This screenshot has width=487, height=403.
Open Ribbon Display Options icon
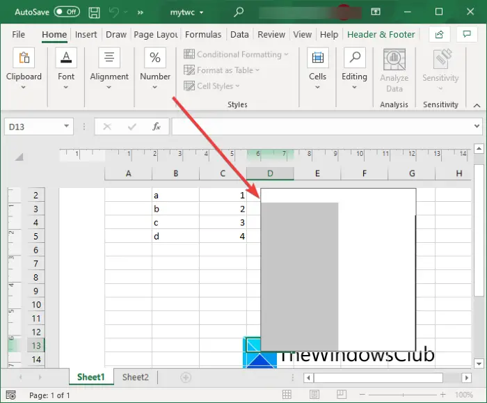(x=376, y=12)
